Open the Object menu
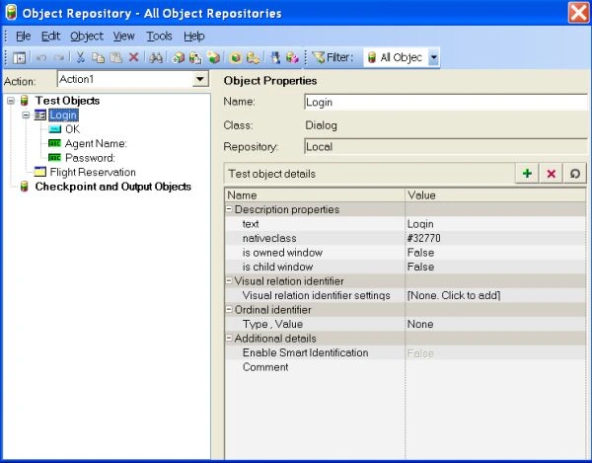 coord(87,37)
